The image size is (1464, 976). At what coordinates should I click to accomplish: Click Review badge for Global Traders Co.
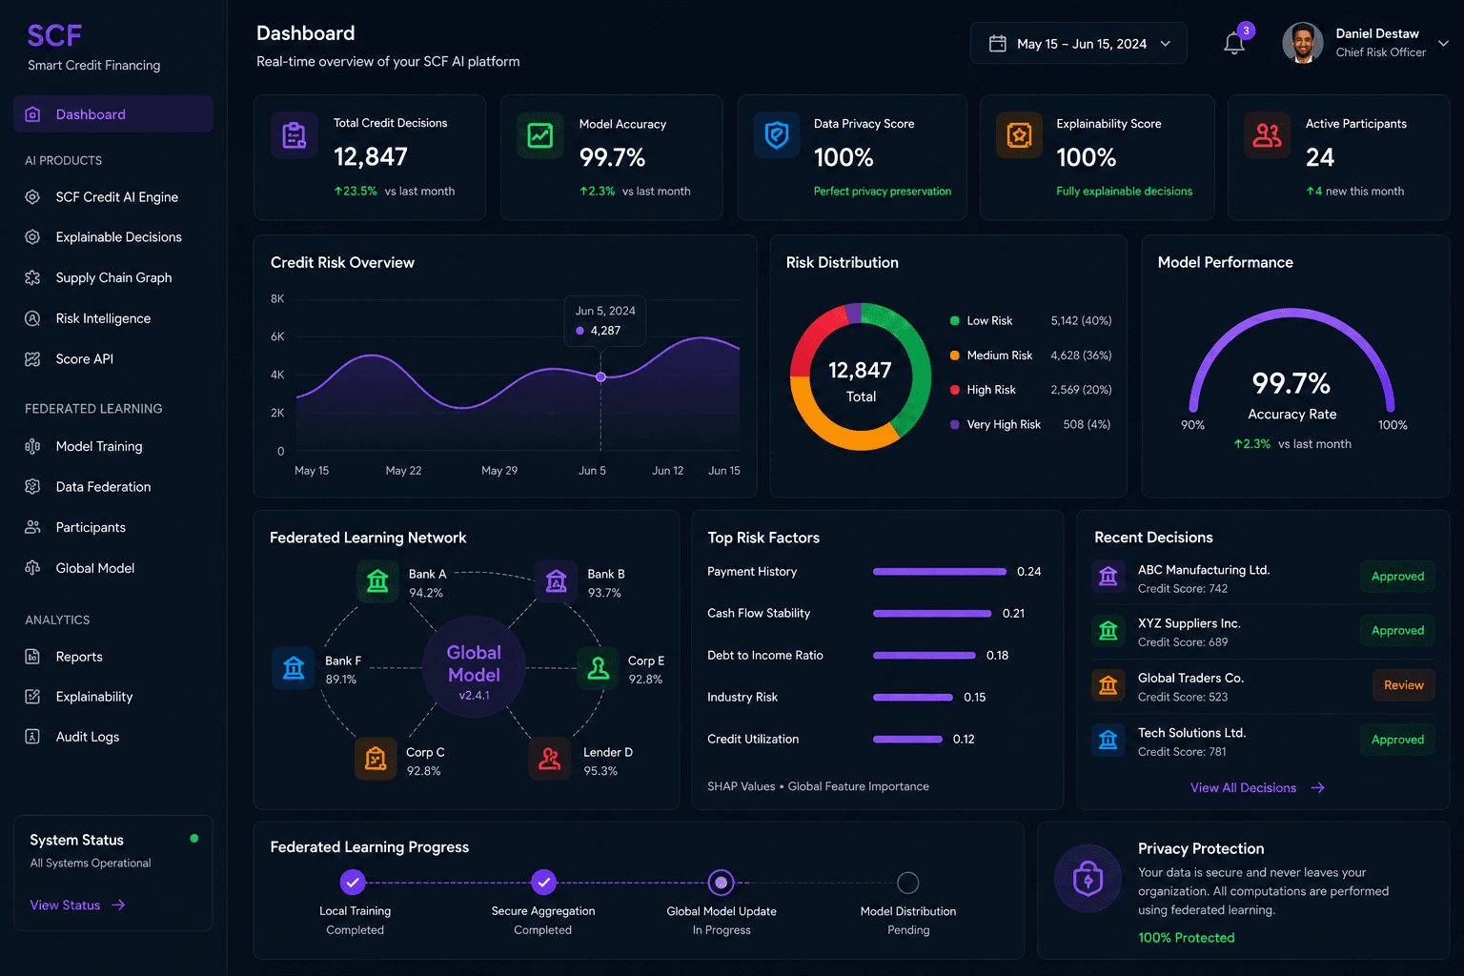coord(1403,685)
